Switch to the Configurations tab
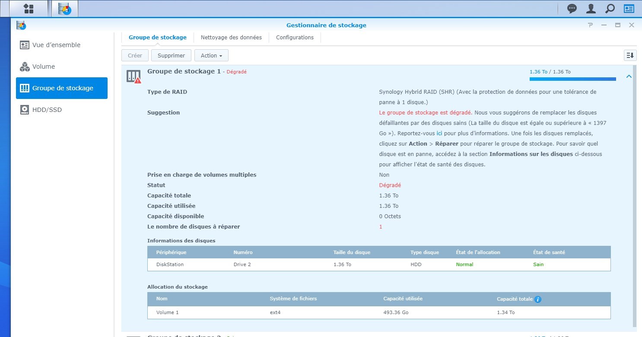 click(295, 38)
